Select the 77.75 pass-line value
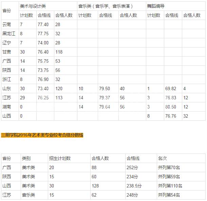This screenshot has height=201, width=207. [x=43, y=34]
